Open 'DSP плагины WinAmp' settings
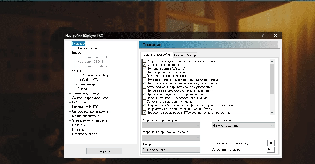The image size is (315, 164). coord(93,75)
